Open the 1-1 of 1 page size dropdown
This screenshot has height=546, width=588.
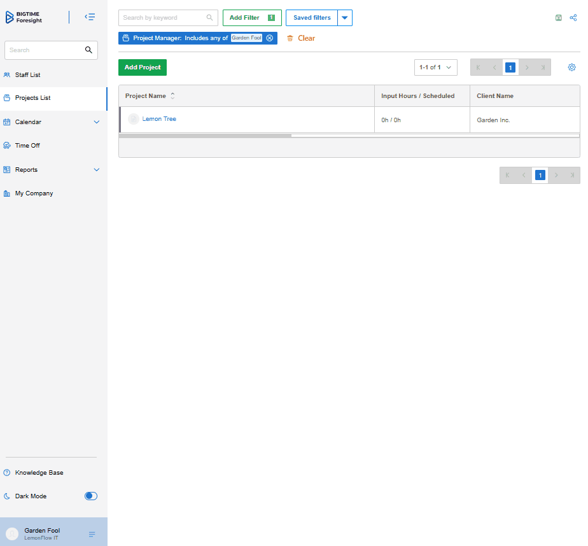click(436, 67)
